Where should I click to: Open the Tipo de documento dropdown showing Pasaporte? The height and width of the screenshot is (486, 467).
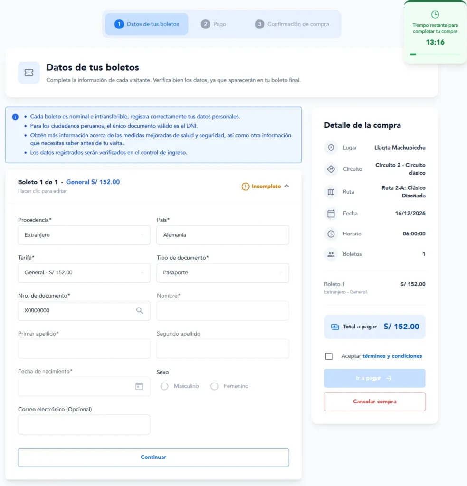coord(223,273)
